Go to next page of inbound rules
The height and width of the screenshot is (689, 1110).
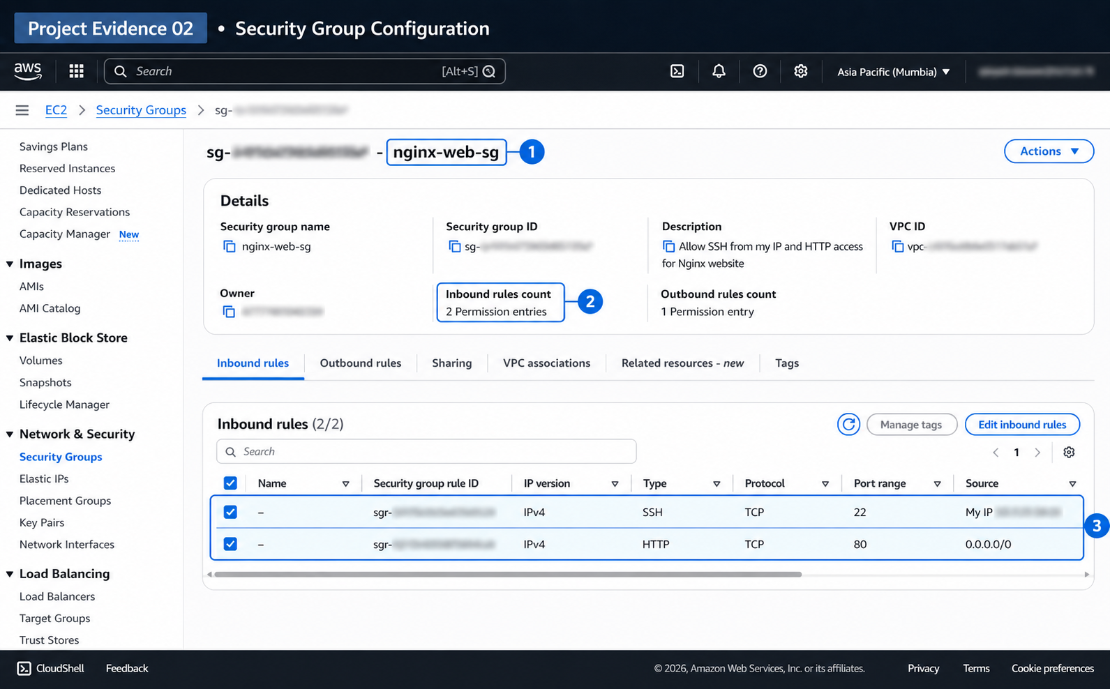coord(1038,453)
